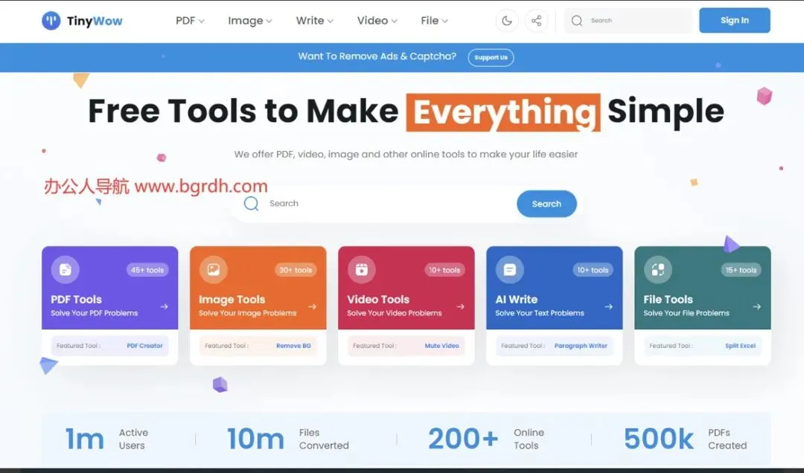Click the arrow on the PDF Tools card
The width and height of the screenshot is (804, 473).
click(164, 306)
